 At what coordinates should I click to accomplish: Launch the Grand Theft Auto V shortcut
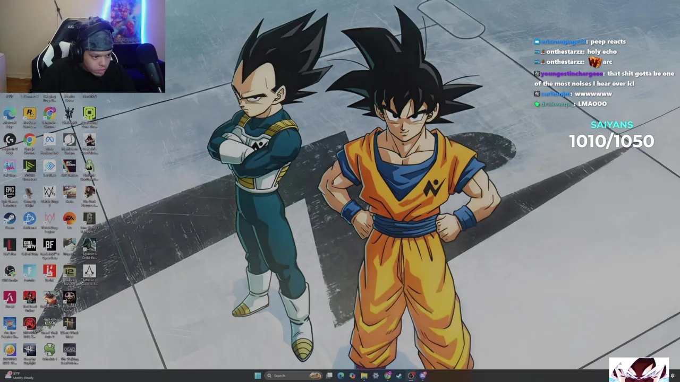tap(49, 328)
